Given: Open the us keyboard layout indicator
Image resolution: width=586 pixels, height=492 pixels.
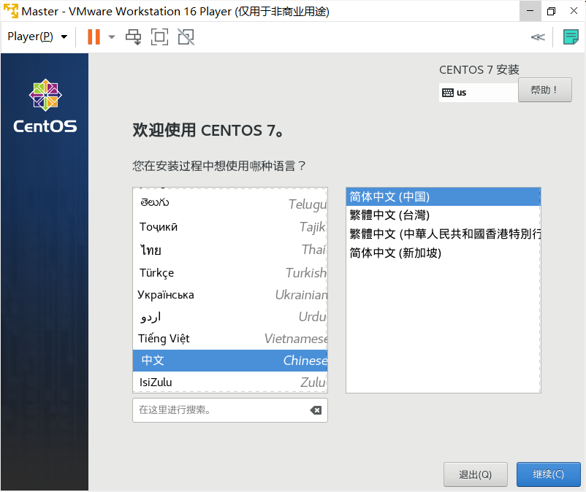Looking at the screenshot, I should click(x=479, y=93).
